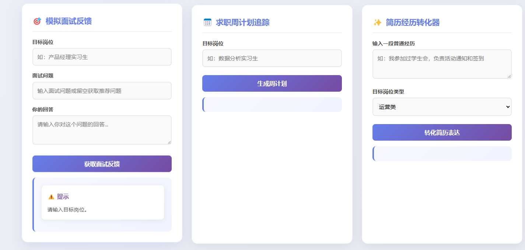Click into the 你的回答 text area
525x250 pixels.
(102, 130)
